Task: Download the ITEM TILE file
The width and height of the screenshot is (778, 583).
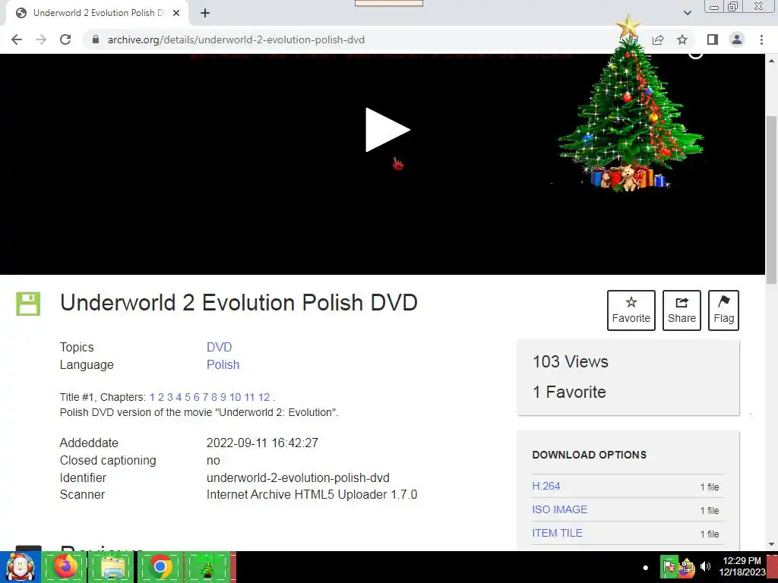Action: coord(557,533)
